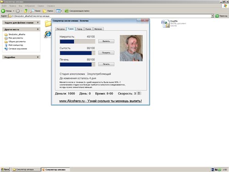Image resolution: width=229 pixels, height=172 pixels.
Task: Select the ReadMe document file icon
Action: pos(165,24)
